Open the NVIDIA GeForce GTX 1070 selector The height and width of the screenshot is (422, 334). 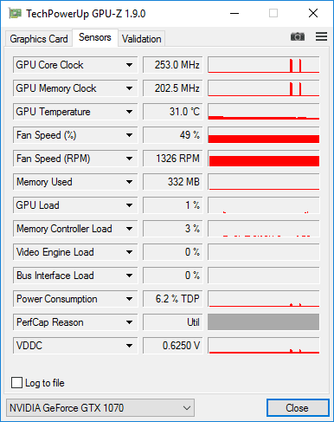(100, 408)
